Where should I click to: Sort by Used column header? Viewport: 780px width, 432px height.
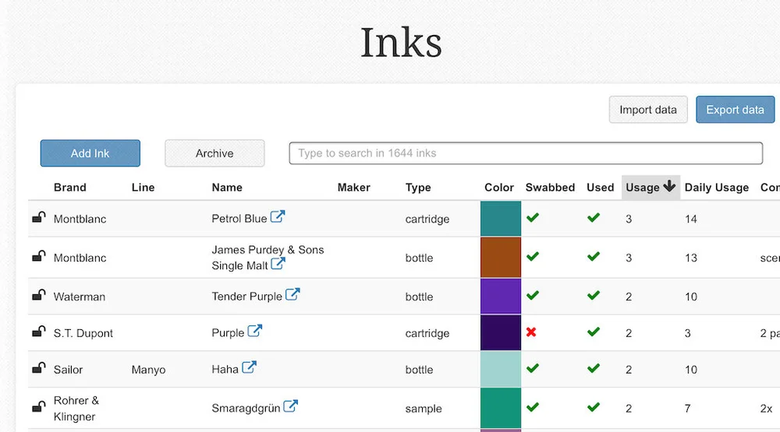tap(601, 187)
